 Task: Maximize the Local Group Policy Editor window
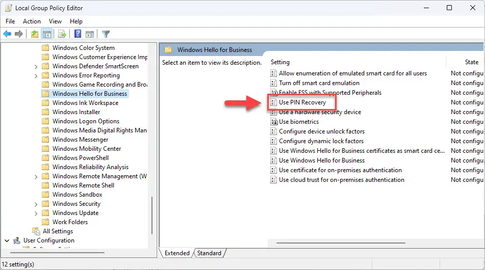pyautogui.click(x=449, y=8)
